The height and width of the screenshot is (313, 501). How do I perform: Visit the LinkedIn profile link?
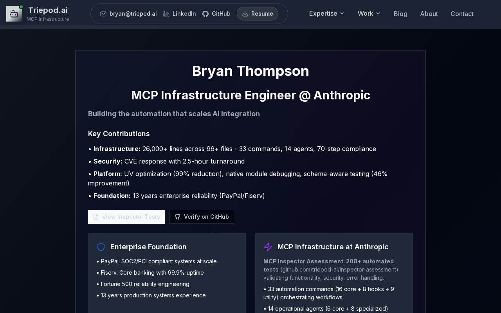coord(180,14)
